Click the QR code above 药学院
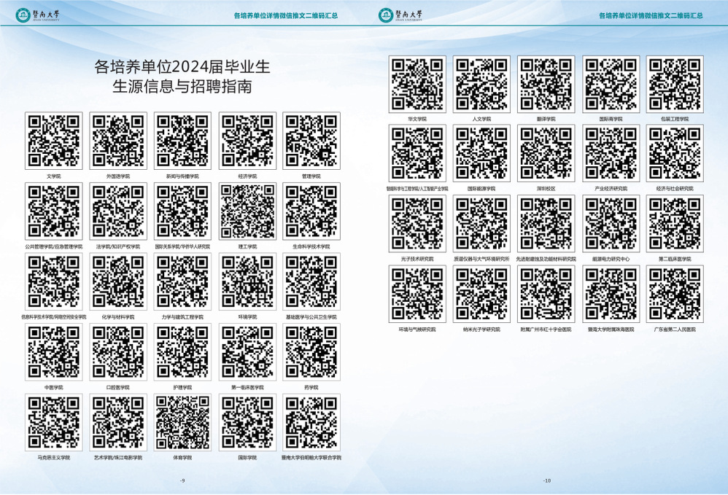 (x=311, y=352)
